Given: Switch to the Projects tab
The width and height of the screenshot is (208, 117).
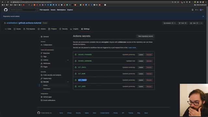Looking at the screenshot, I should pyautogui.click(x=53, y=29).
